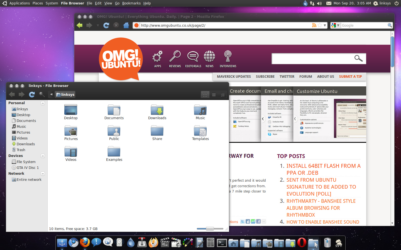
Task: Launch Opera from the dock
Action: pos(302,242)
